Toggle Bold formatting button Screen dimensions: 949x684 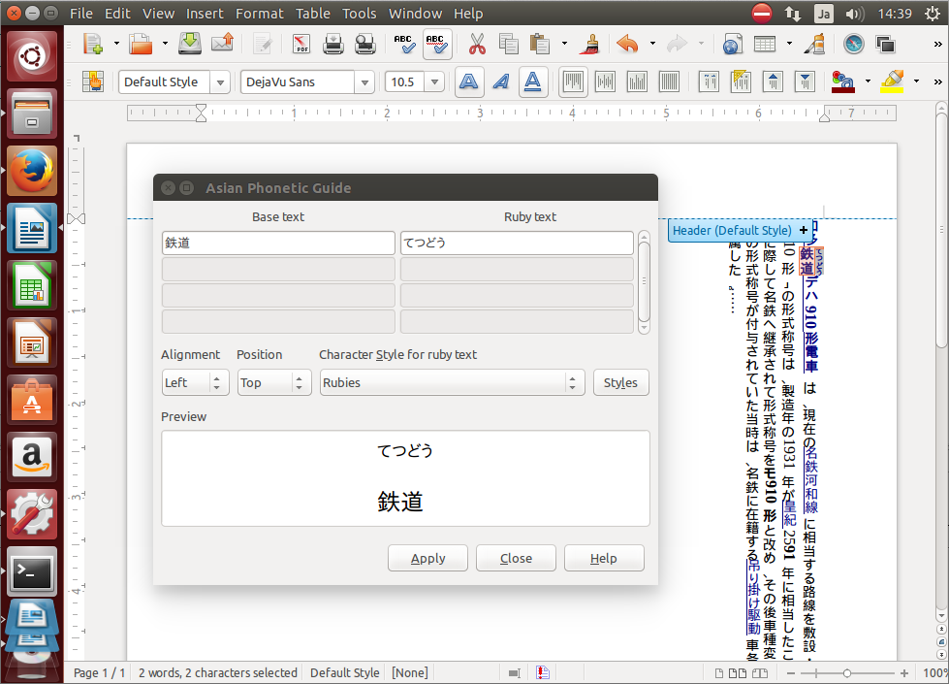(470, 82)
